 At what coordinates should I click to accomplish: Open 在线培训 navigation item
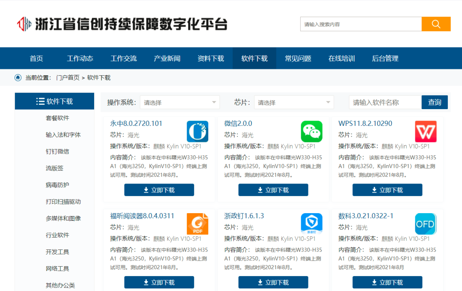pos(341,58)
